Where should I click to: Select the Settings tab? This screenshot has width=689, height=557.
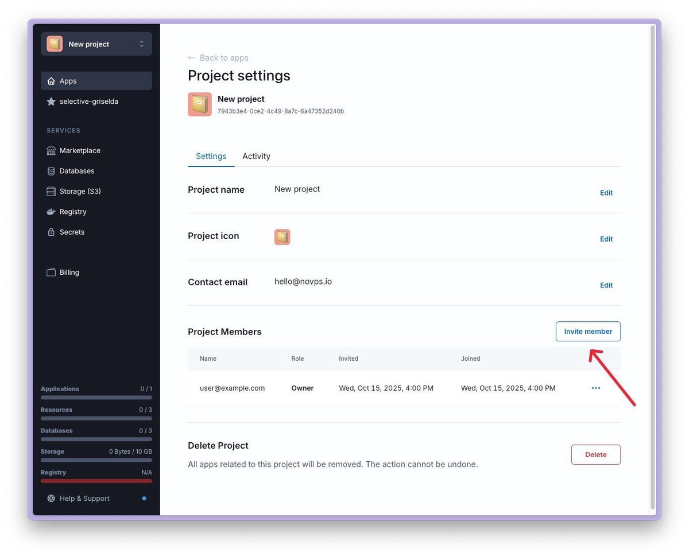pos(211,156)
